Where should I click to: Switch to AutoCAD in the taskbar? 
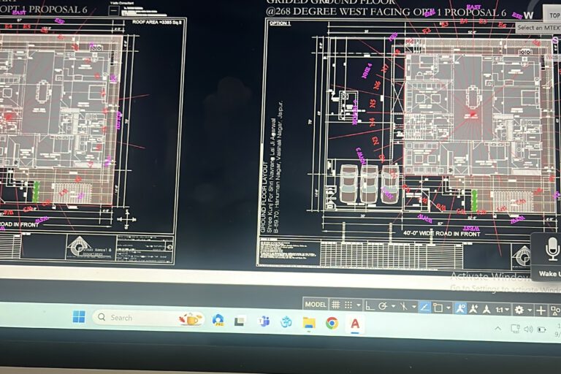[x=355, y=323]
